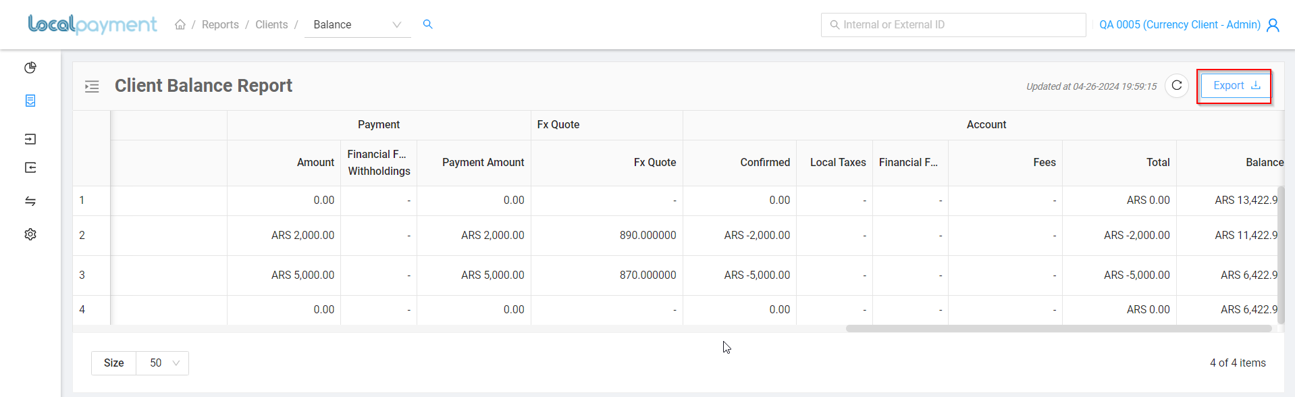Click the Export button
1295x397 pixels.
point(1235,86)
